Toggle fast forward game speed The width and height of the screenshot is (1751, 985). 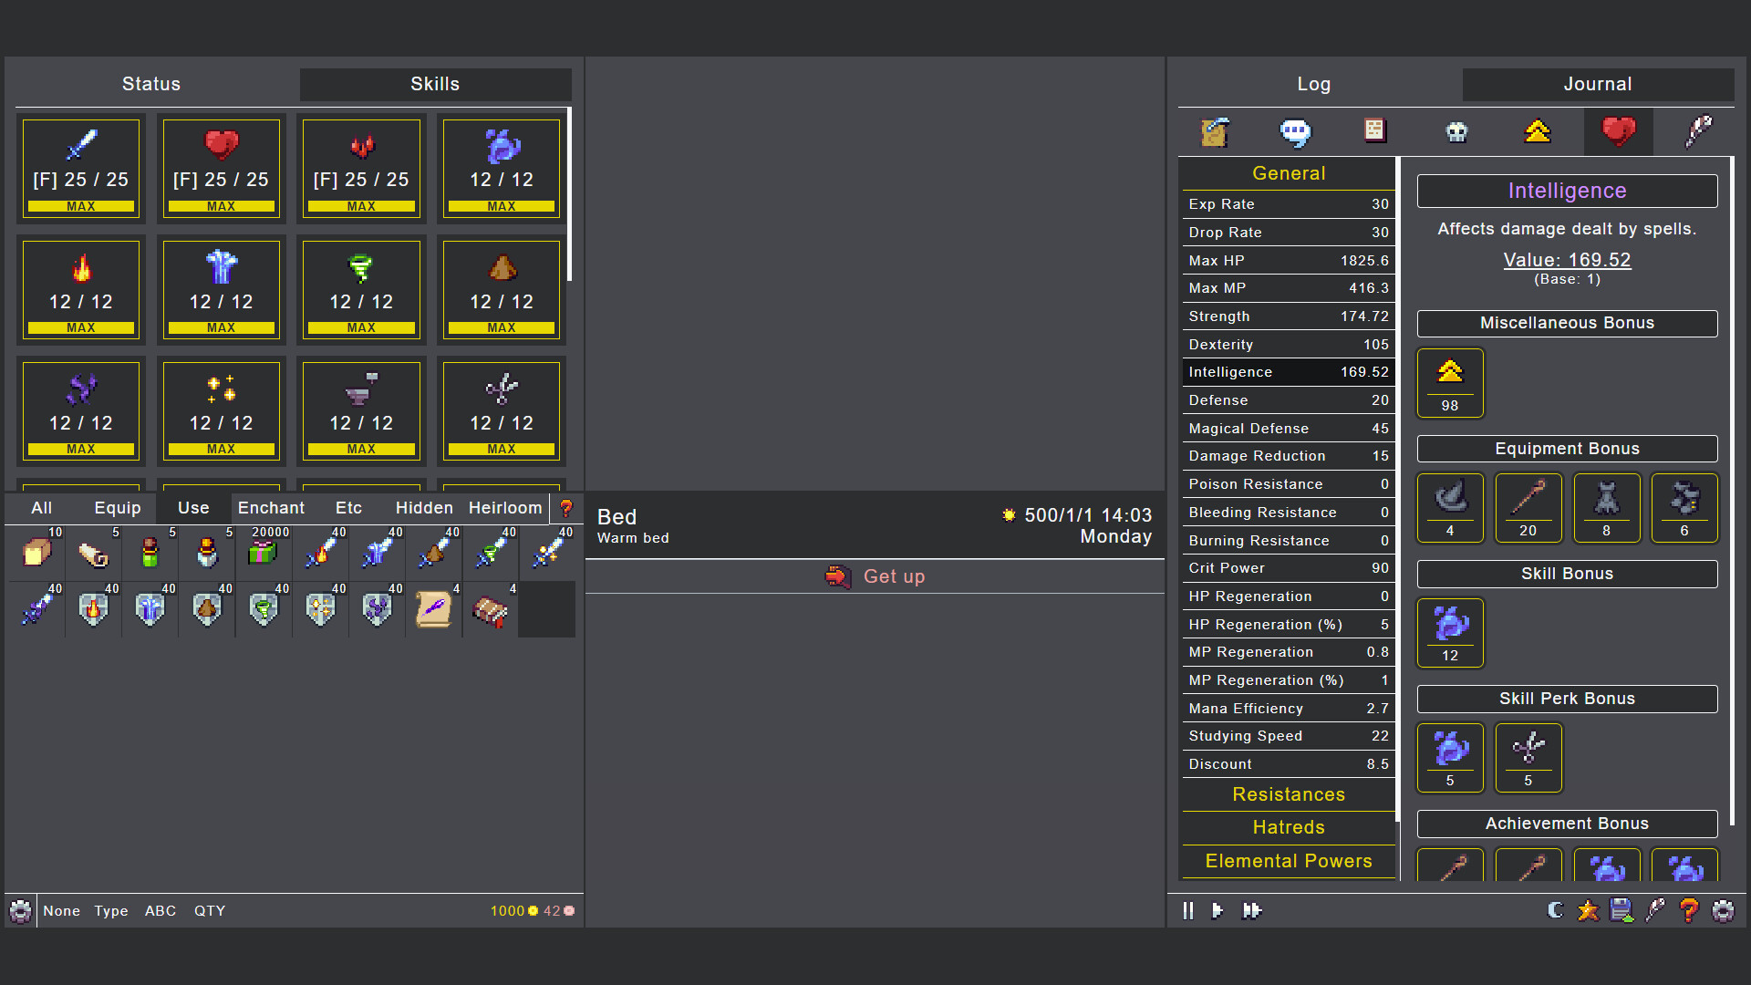[1252, 910]
